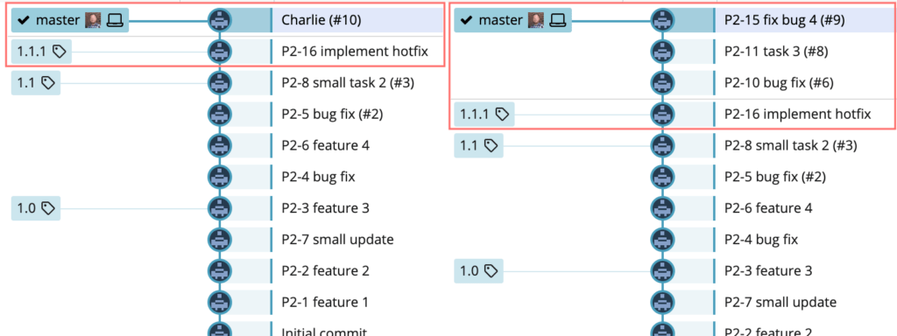Click the commit node for P2-11 task 3
897x336 pixels.
point(662,52)
